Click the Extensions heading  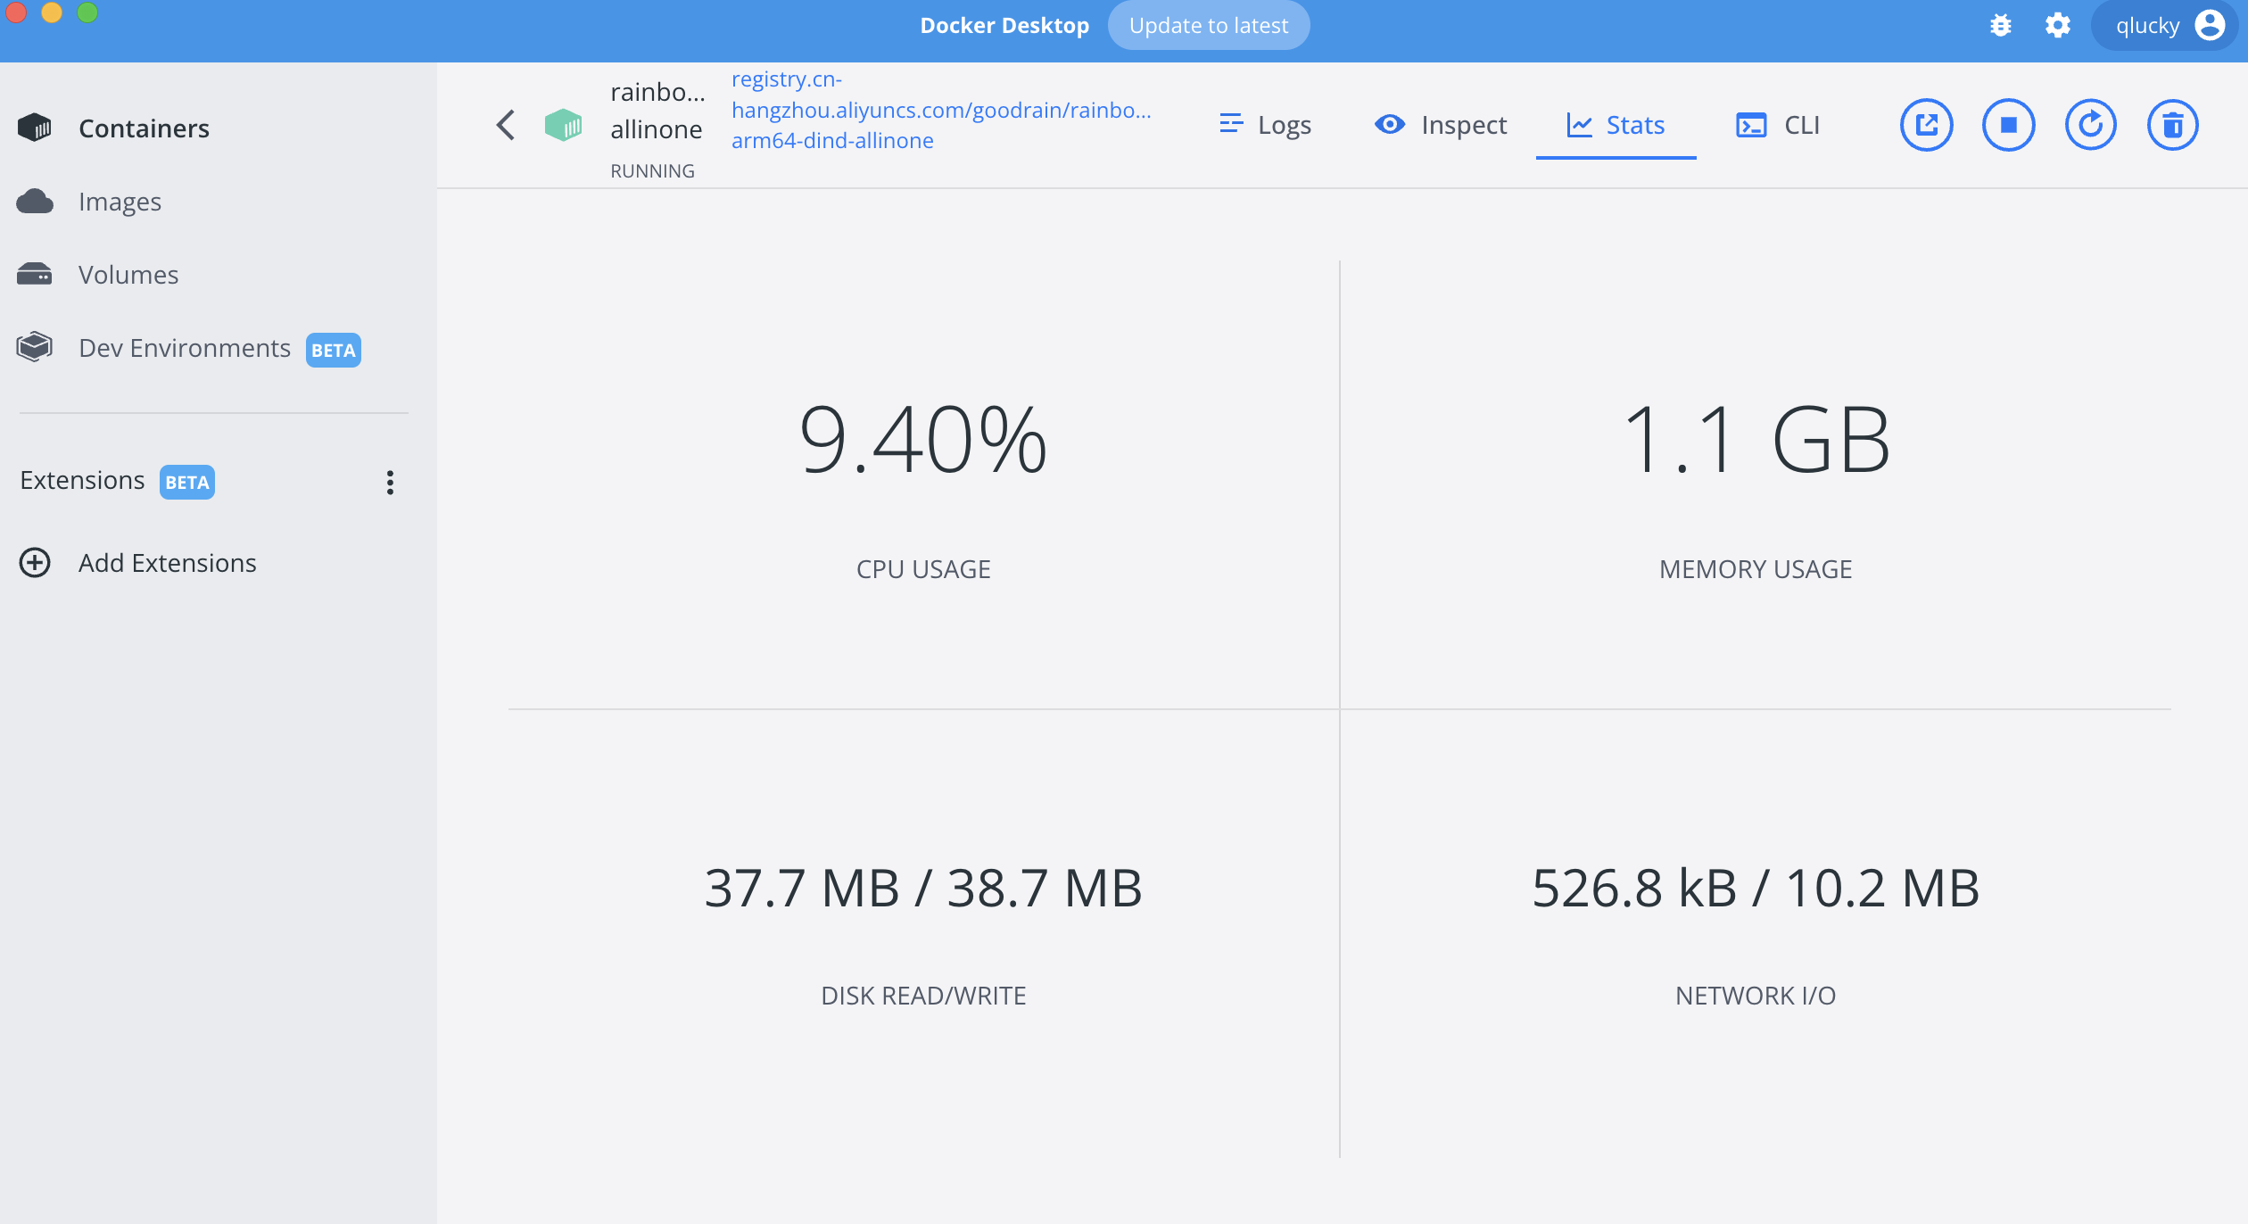tap(82, 480)
